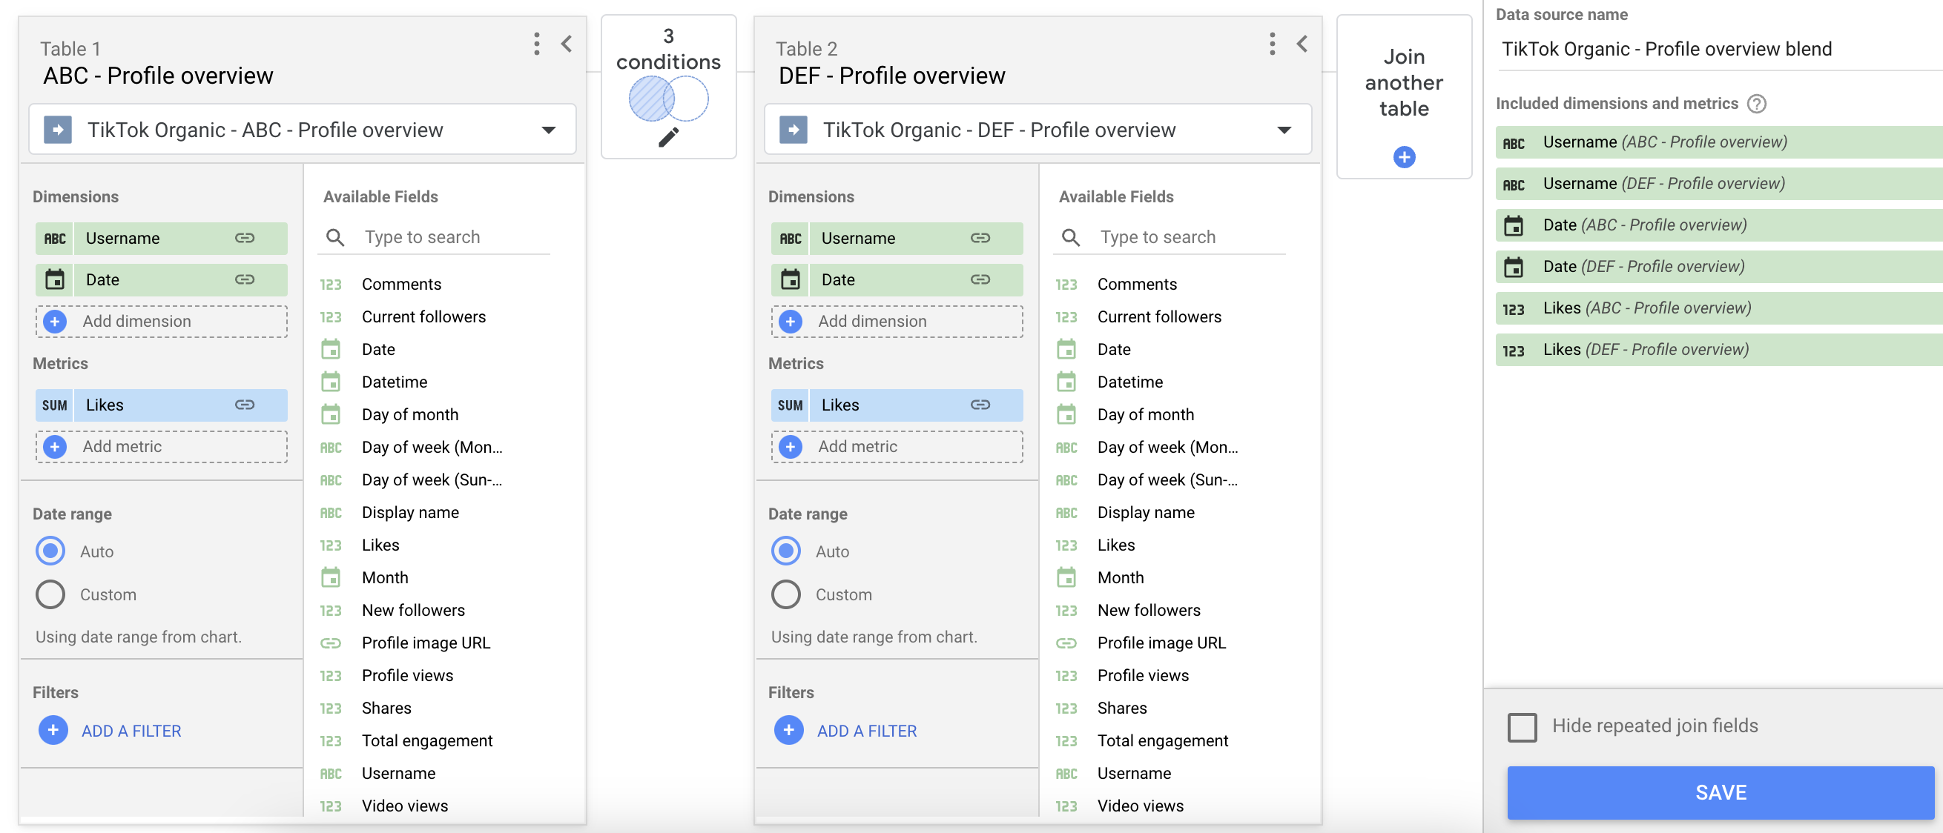
Task: Open Table 1 three-dot options menu
Action: pos(536,44)
